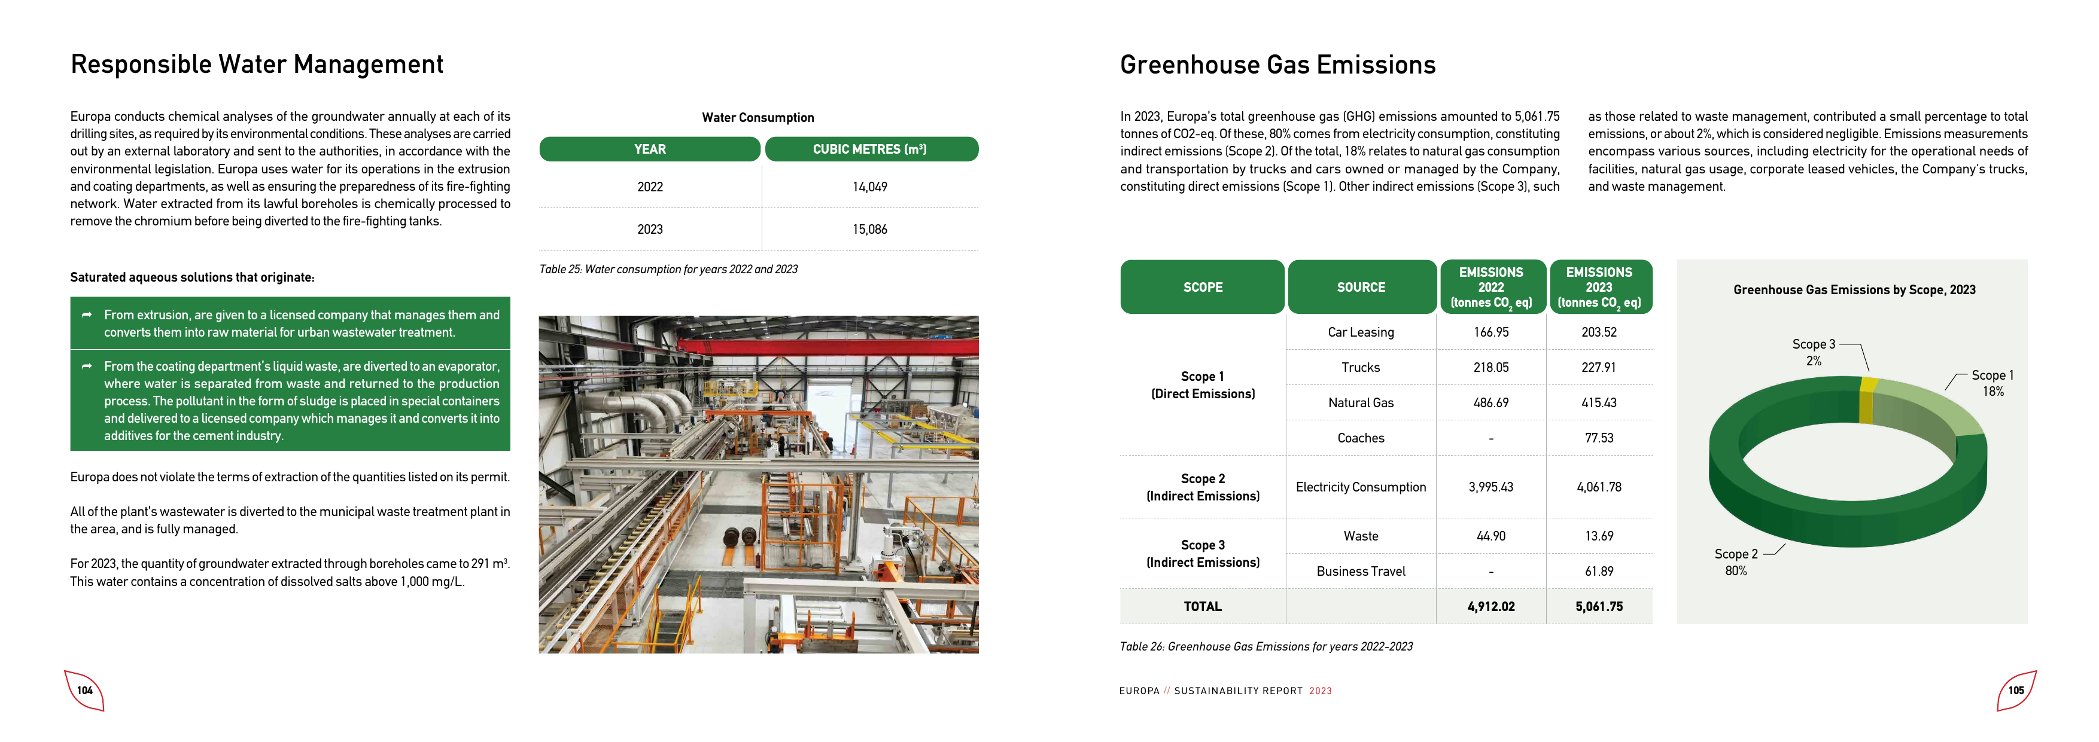This screenshot has width=2099, height=742.
Task: Click the SOURCE column header
Action: pyautogui.click(x=1362, y=287)
